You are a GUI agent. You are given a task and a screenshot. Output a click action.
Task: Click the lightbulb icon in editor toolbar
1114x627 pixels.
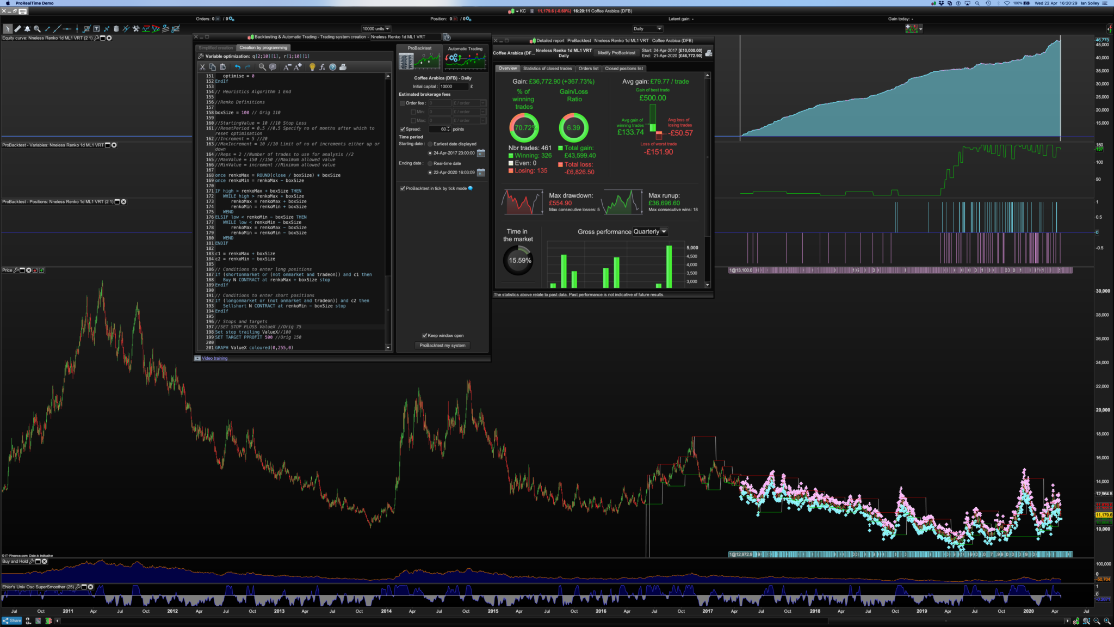pyautogui.click(x=312, y=67)
